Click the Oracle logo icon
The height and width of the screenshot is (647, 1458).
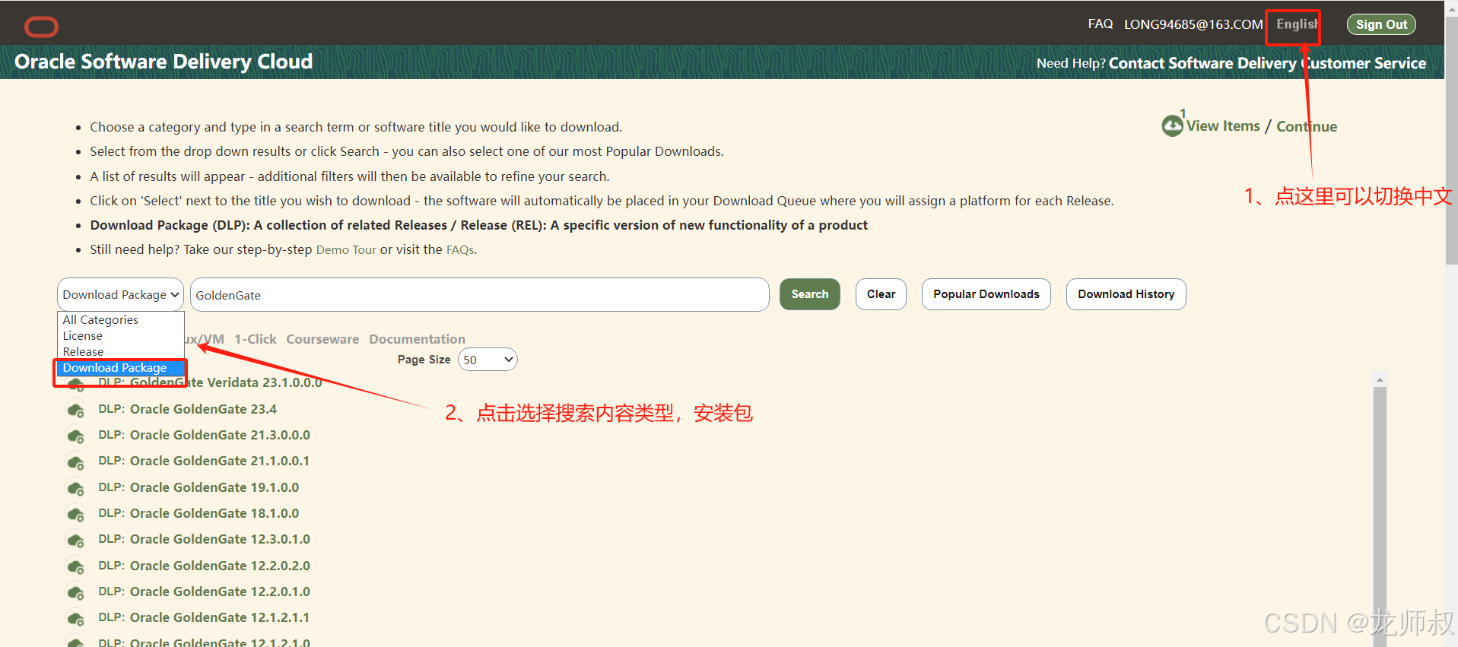tap(41, 27)
